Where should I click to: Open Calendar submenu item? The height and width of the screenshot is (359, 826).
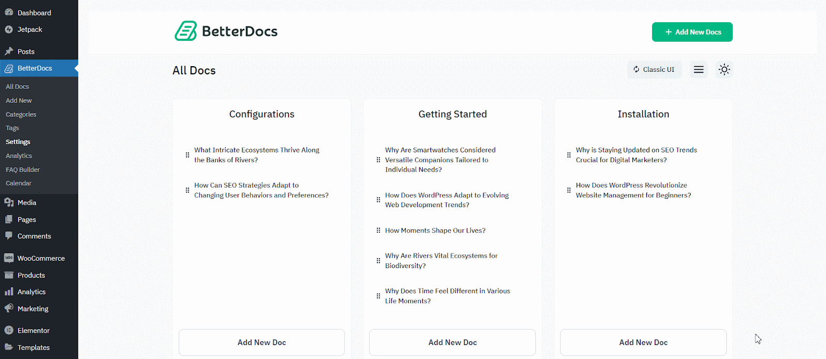pyautogui.click(x=19, y=183)
